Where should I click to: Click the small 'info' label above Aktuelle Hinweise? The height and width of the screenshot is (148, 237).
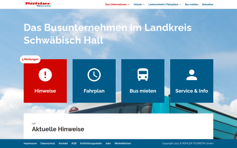point(34,124)
